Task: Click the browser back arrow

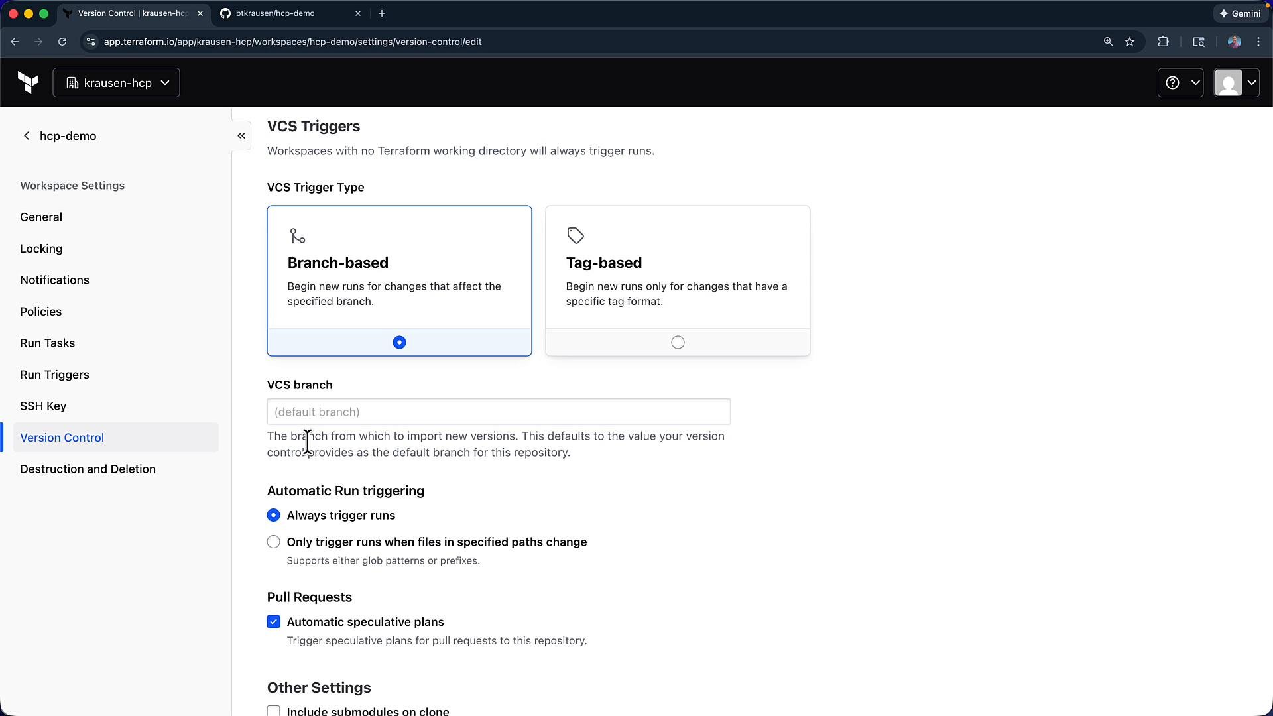Action: click(15, 42)
